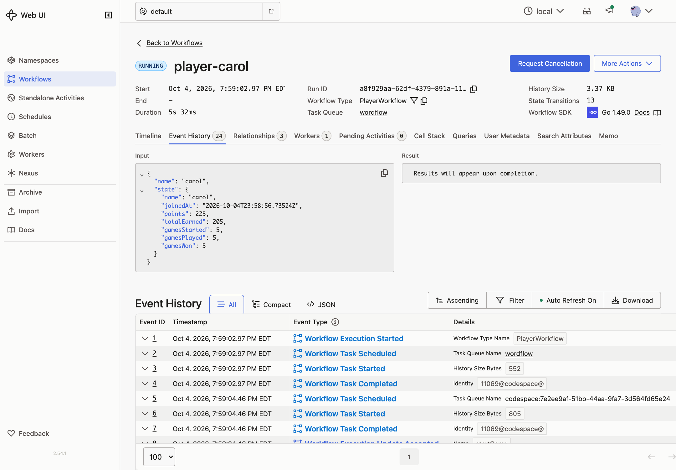Collapse the "state" JSON object

coord(142,191)
